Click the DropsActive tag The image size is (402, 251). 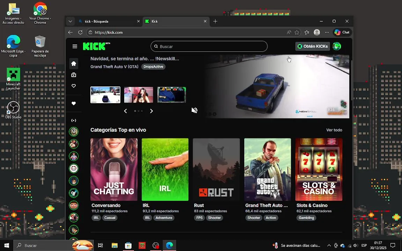click(x=153, y=67)
